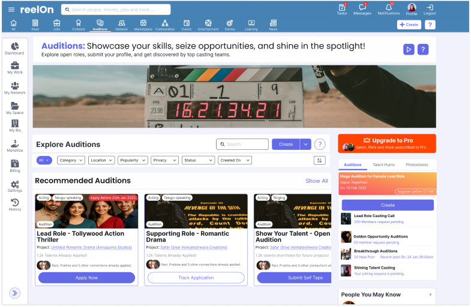Open Monetize in the left sidebar

tap(15, 146)
